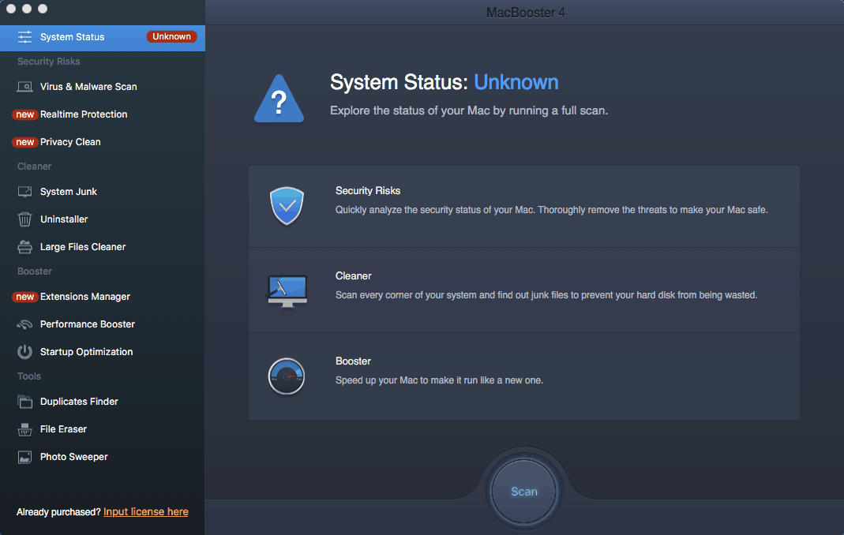
Task: Click the Unknown status badge
Action: (x=172, y=36)
